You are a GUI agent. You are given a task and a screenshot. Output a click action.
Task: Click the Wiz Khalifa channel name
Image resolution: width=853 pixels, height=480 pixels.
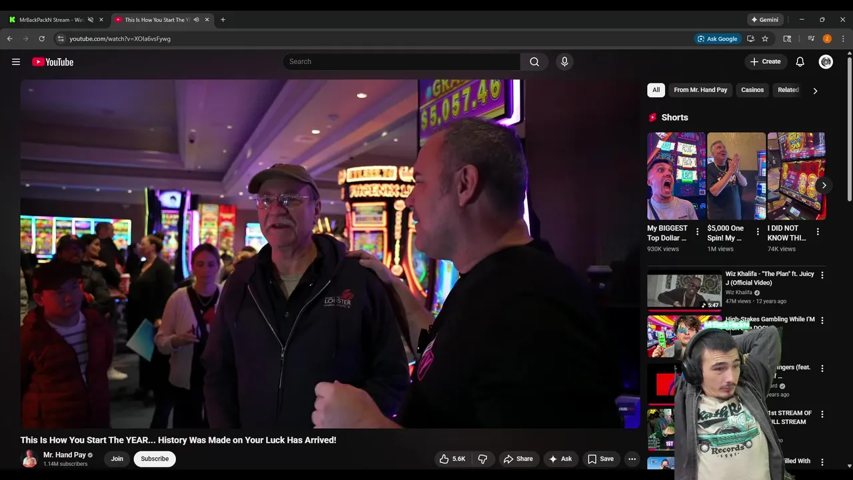point(738,293)
